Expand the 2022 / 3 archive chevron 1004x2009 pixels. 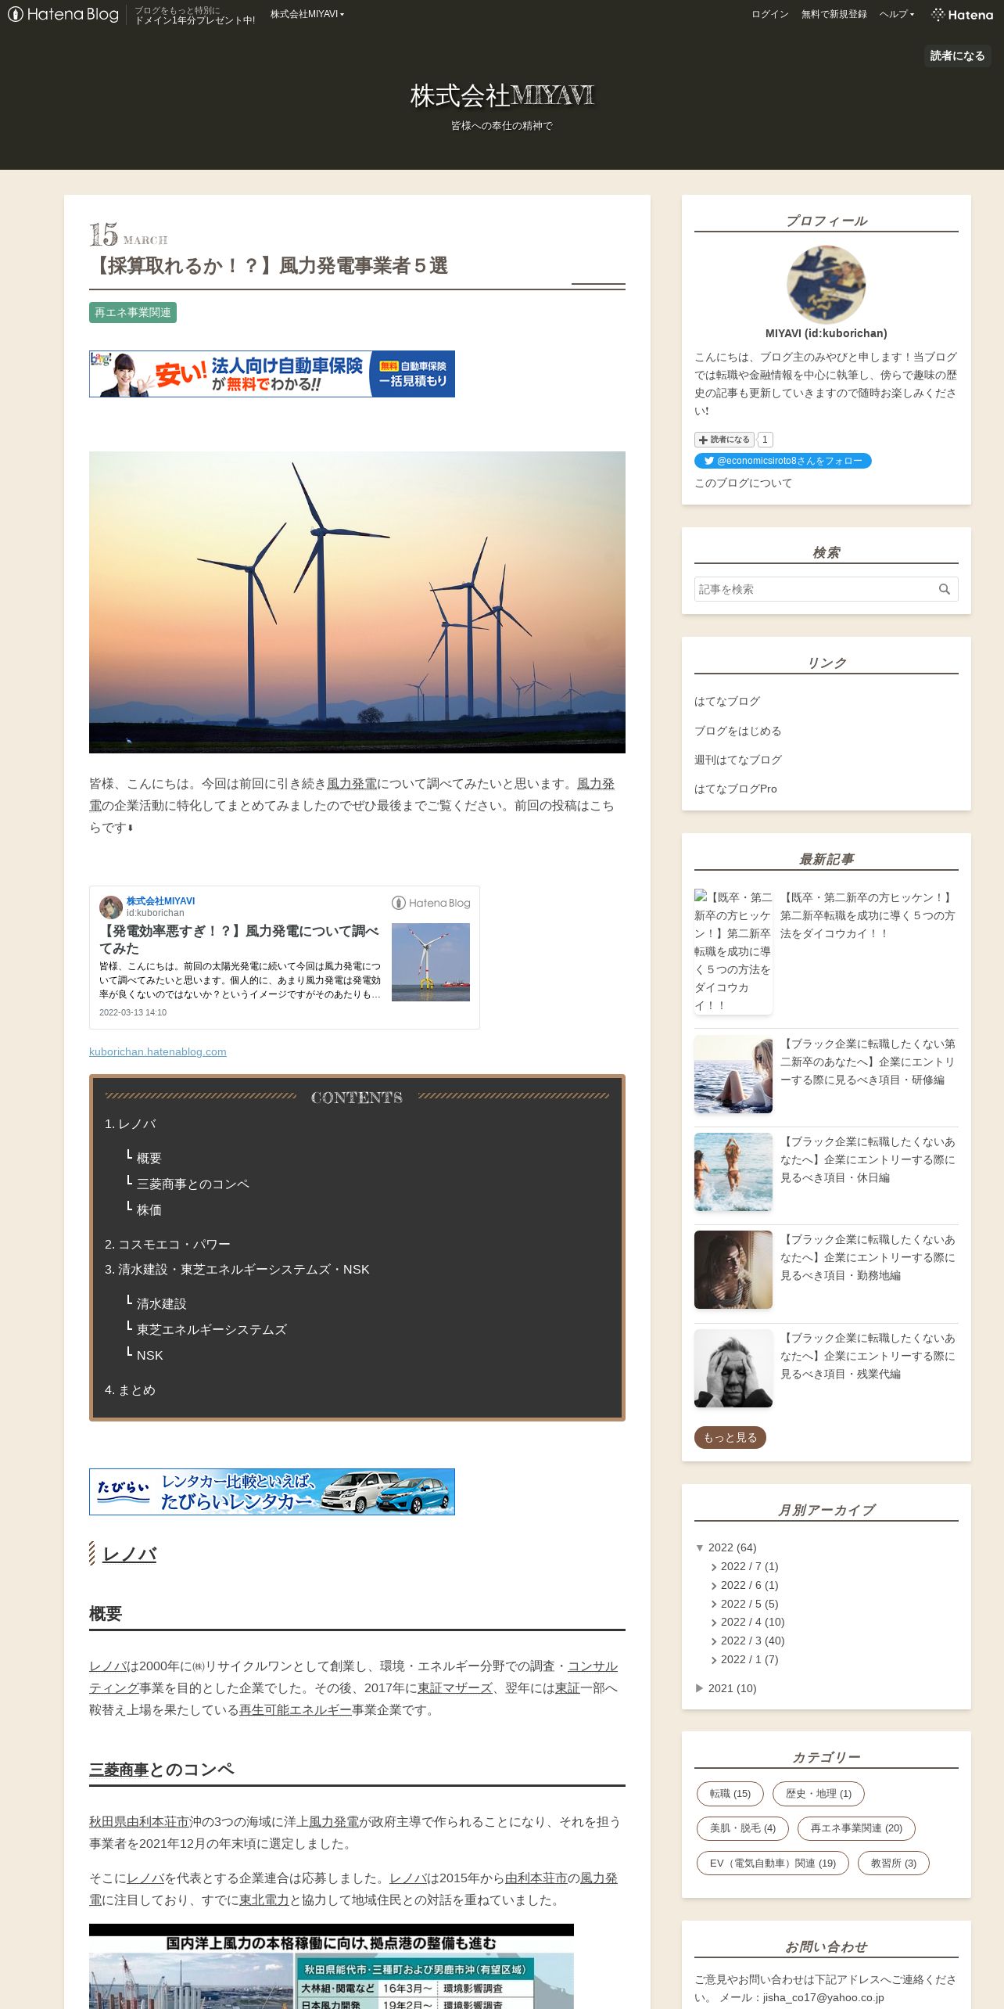(714, 1641)
